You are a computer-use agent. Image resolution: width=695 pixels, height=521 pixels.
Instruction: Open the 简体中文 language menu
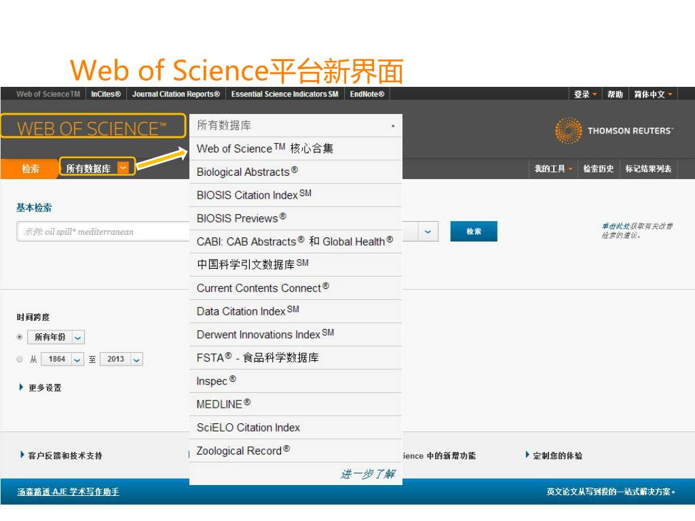pos(653,94)
